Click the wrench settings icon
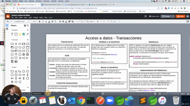The width and height of the screenshot is (190, 106). click(x=119, y=21)
